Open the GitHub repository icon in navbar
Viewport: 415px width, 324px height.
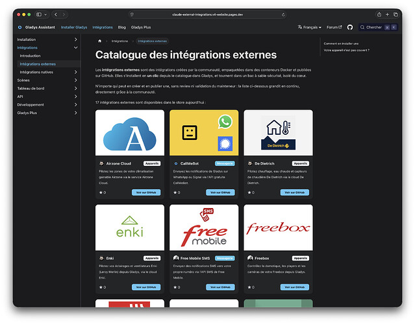tap(350, 27)
